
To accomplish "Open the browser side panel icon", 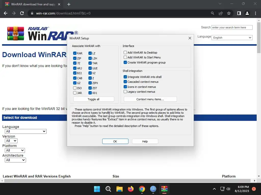I will coord(239,13).
